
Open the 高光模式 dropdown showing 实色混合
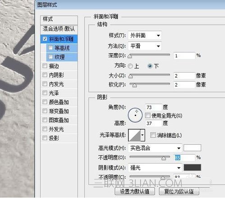tap(155, 148)
